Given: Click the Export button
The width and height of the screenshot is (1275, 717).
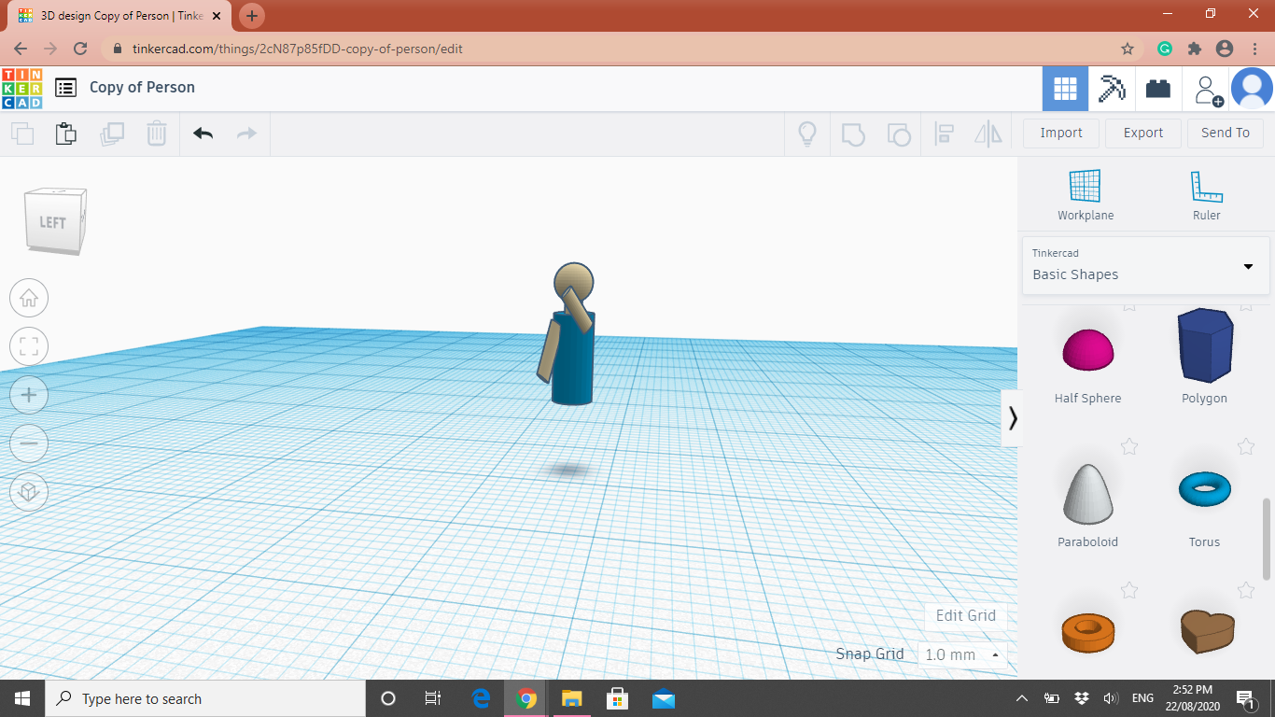Looking at the screenshot, I should click(x=1143, y=134).
